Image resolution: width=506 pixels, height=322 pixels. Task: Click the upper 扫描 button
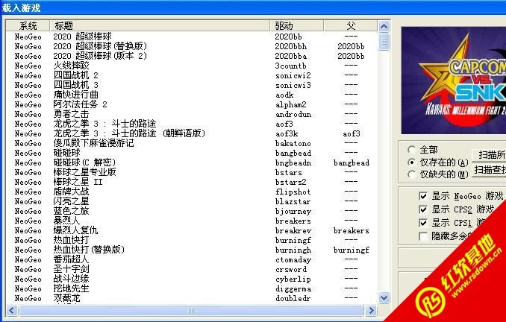click(490, 155)
